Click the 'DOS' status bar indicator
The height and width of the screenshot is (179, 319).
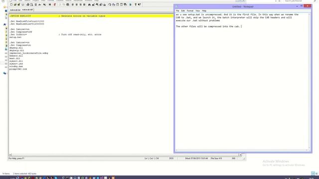(171, 158)
